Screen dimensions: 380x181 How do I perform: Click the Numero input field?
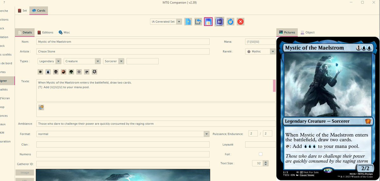click(x=123, y=154)
